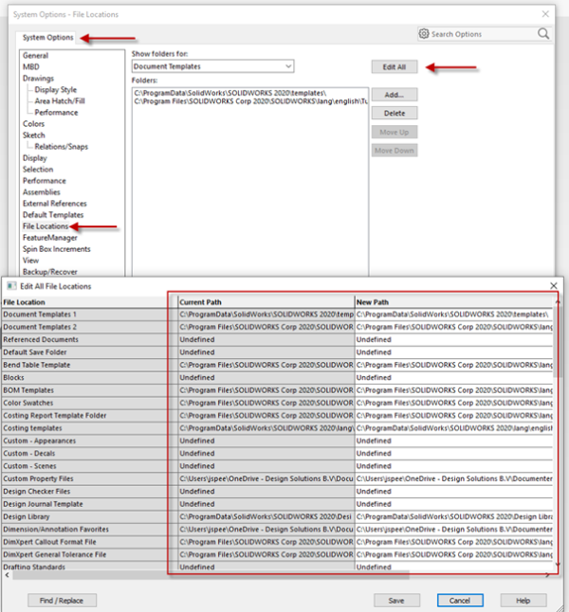
Task: Click the Delete folder button
Action: pos(395,113)
